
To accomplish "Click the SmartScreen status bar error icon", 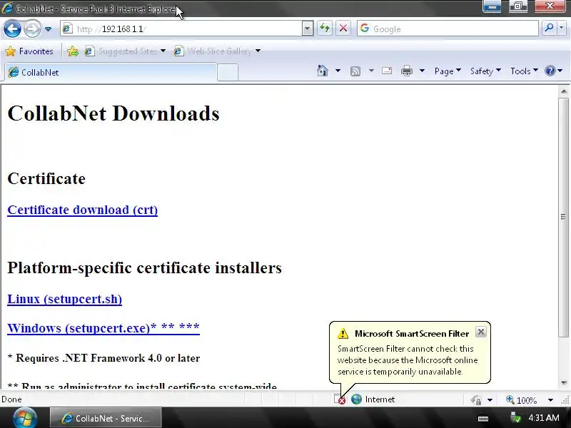I will click(x=340, y=399).
